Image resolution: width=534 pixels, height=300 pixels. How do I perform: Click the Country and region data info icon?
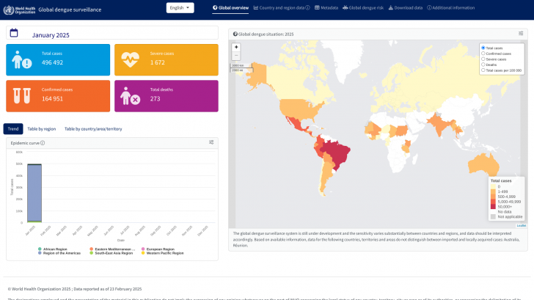pyautogui.click(x=307, y=7)
